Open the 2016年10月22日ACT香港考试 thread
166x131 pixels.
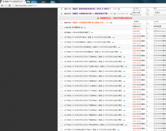(97, 120)
